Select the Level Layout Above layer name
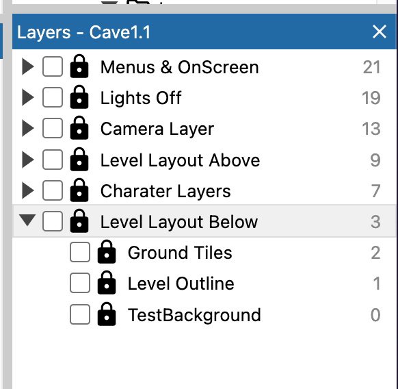 (181, 160)
